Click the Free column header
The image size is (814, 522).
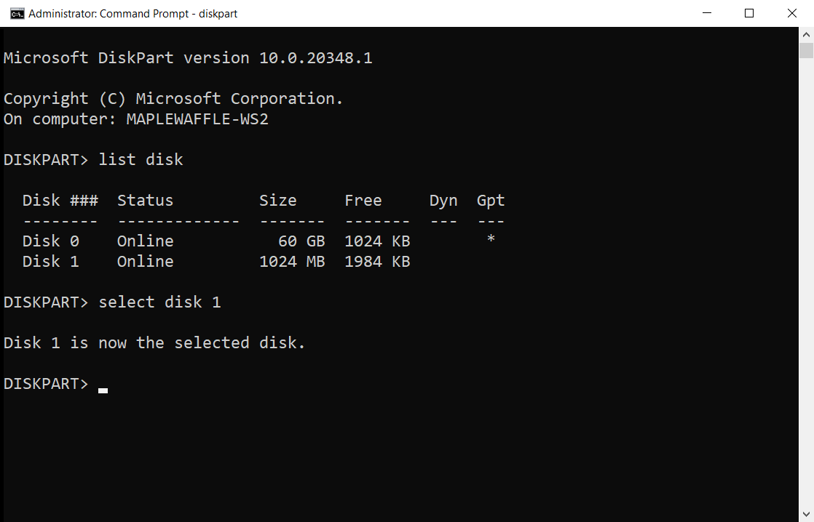(x=363, y=200)
